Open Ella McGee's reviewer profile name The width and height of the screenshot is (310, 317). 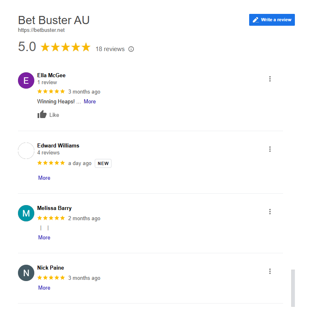pos(51,75)
